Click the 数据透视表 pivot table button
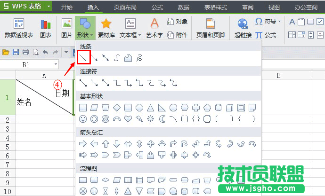The width and height of the screenshot is (325, 196). [x=19, y=28]
